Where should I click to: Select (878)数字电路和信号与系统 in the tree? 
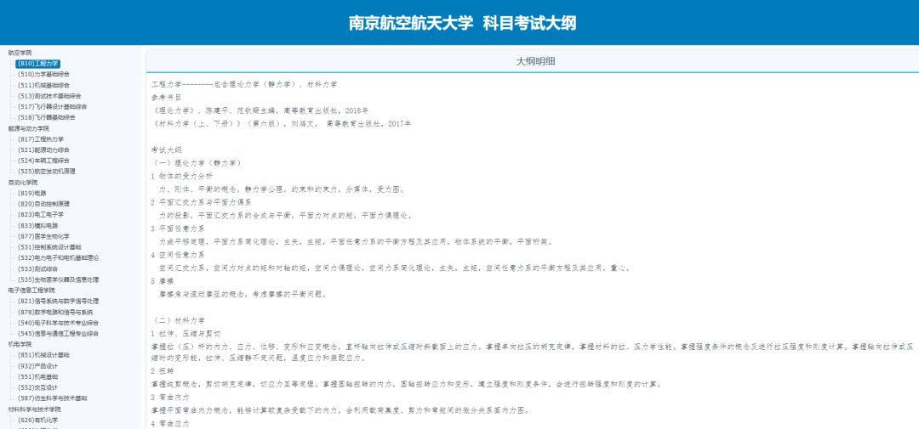tap(55, 312)
